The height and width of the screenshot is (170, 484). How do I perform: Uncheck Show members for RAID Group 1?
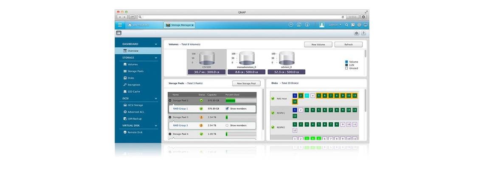(x=227, y=109)
